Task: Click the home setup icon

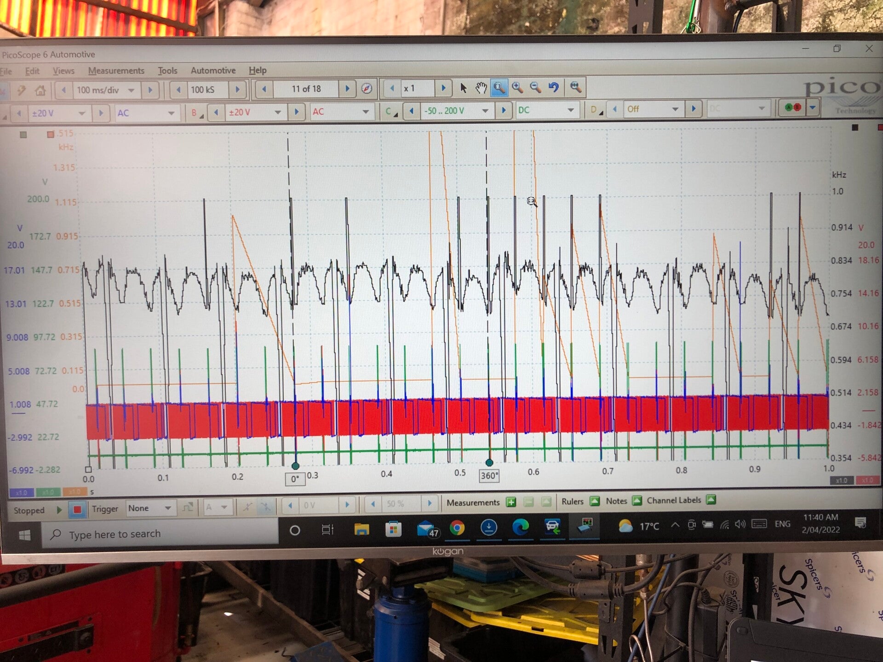Action: pos(40,91)
